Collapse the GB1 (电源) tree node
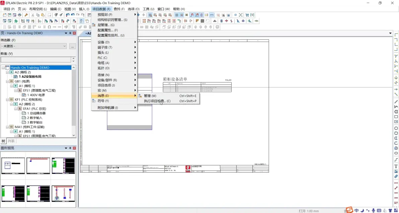 tap(7, 81)
